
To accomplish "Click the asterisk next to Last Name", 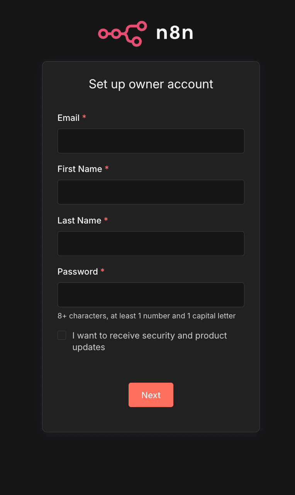I will pos(106,220).
